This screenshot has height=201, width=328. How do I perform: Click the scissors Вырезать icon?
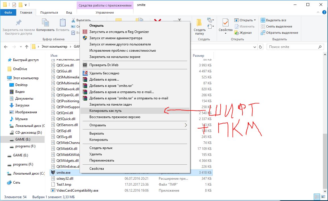click(x=73, y=20)
